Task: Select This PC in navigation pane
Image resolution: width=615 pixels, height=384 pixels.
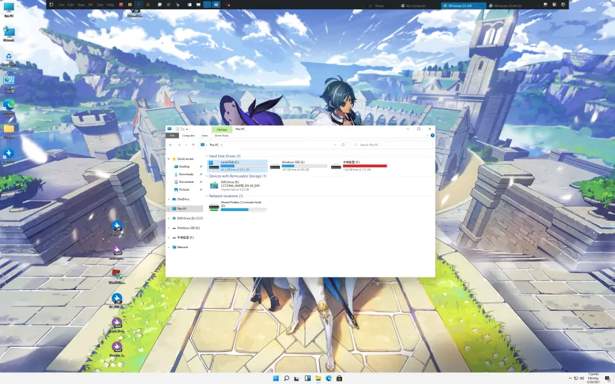Action: [x=184, y=209]
